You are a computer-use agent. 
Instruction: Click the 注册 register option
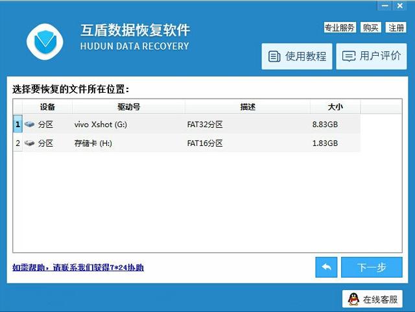click(x=396, y=28)
